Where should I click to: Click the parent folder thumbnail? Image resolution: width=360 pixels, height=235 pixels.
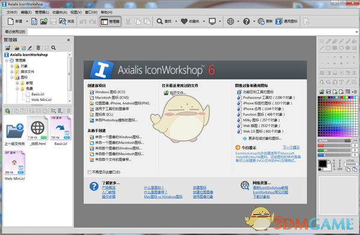14,132
